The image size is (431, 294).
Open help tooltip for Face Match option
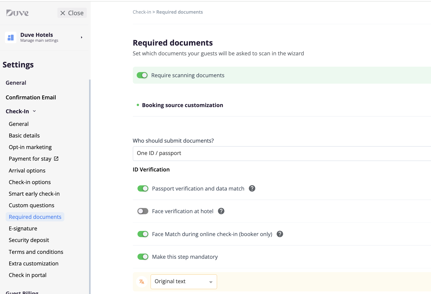tap(280, 234)
